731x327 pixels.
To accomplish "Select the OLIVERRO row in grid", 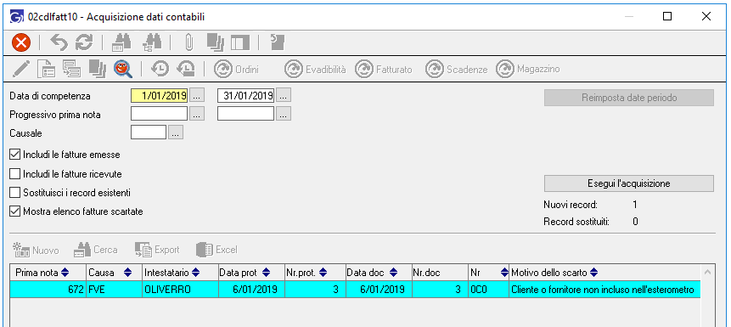I will (355, 290).
